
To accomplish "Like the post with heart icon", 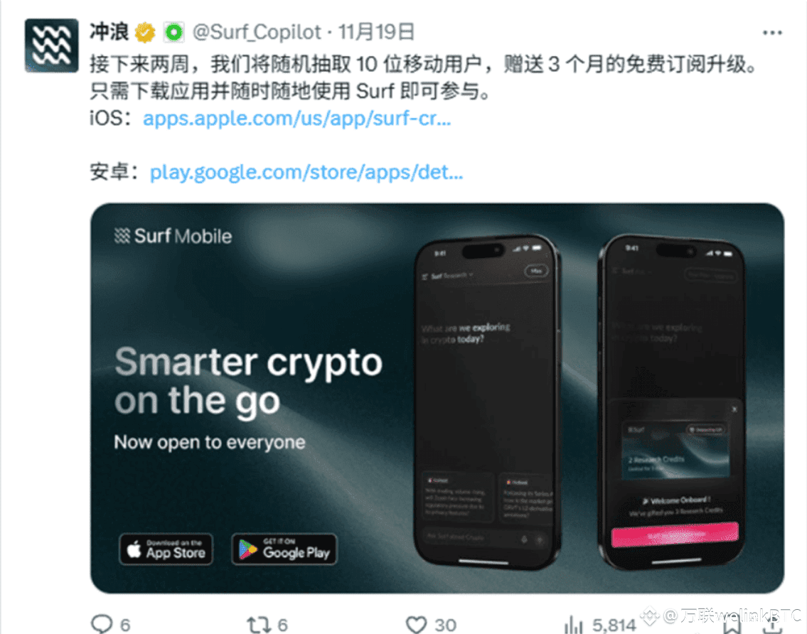I will [x=416, y=625].
